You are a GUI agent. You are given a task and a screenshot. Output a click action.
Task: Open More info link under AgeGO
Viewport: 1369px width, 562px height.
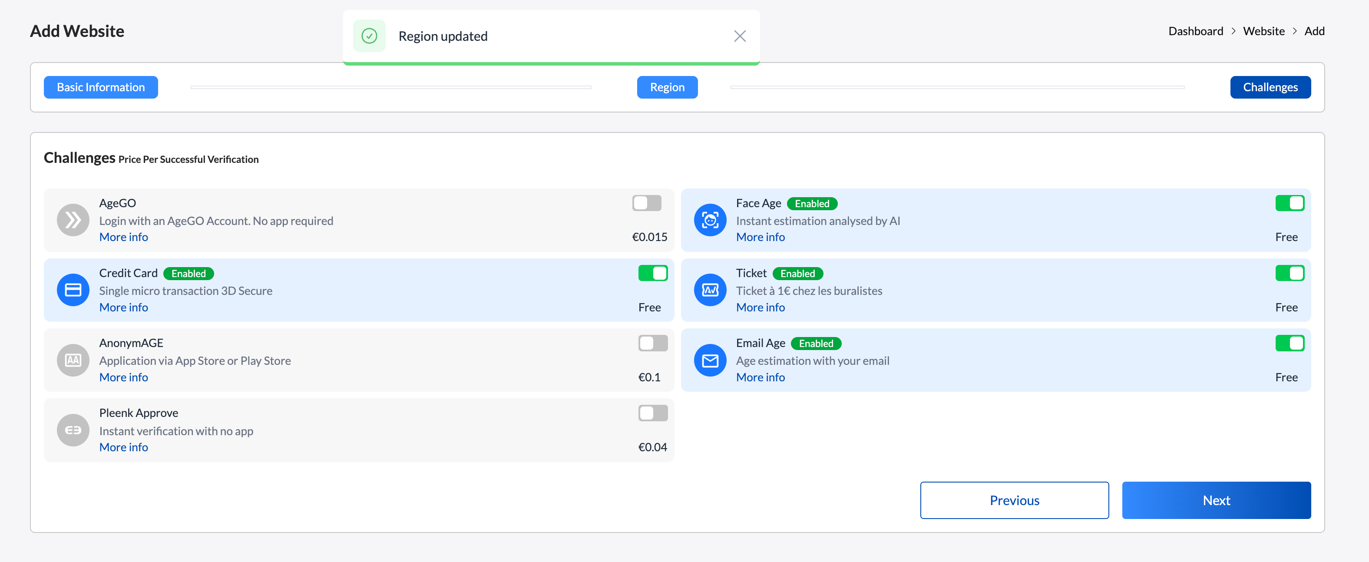(x=123, y=237)
